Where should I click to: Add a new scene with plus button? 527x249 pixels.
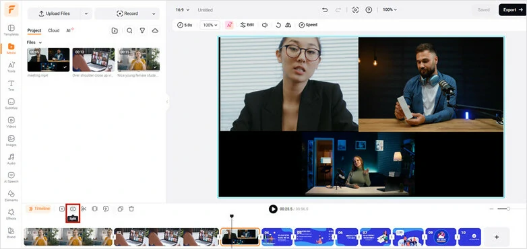click(497, 237)
